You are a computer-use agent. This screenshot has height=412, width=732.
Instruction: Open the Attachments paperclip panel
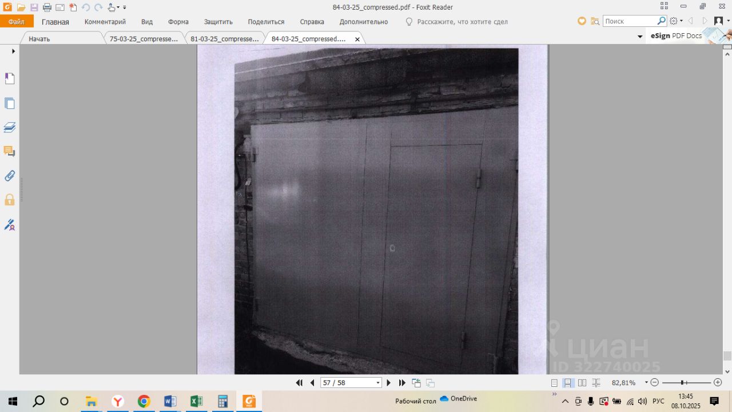[10, 176]
